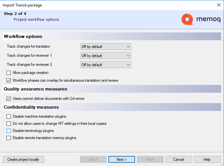Open Track changes for reviewer 2 dropdown
Screen dimensions: 224x166
coord(106,65)
